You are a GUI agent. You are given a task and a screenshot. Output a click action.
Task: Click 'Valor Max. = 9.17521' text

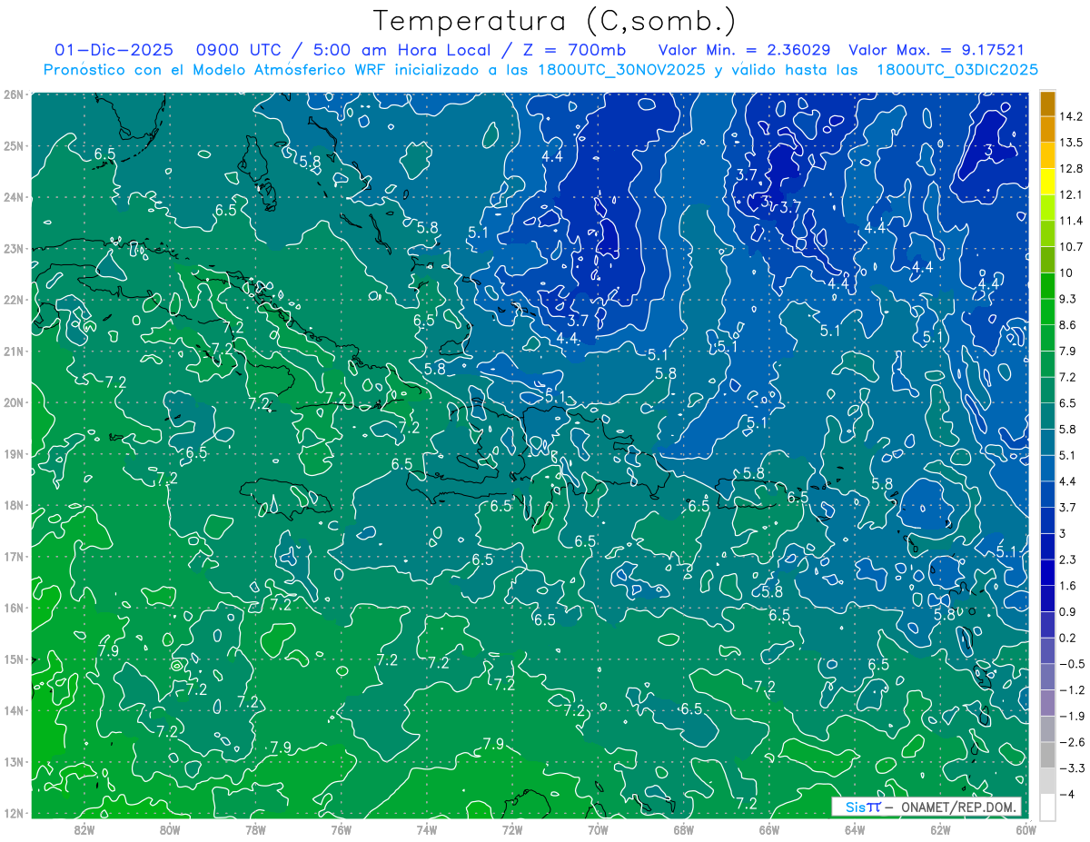click(x=936, y=50)
